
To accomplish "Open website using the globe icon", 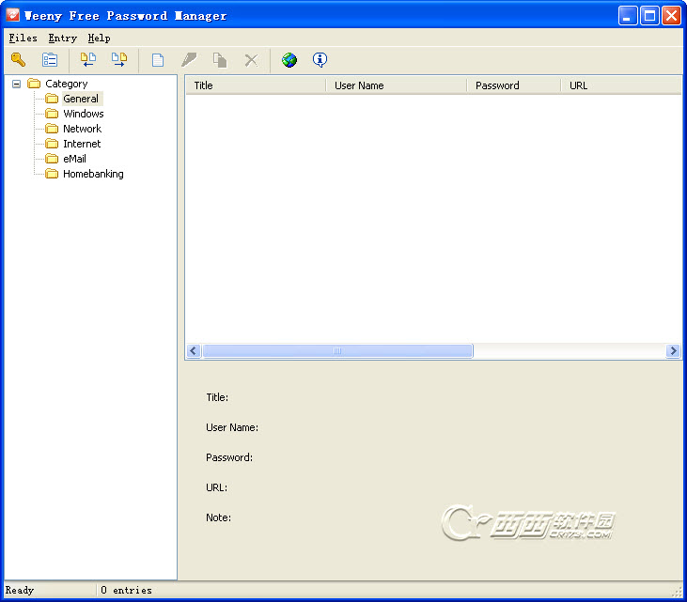I will point(289,60).
